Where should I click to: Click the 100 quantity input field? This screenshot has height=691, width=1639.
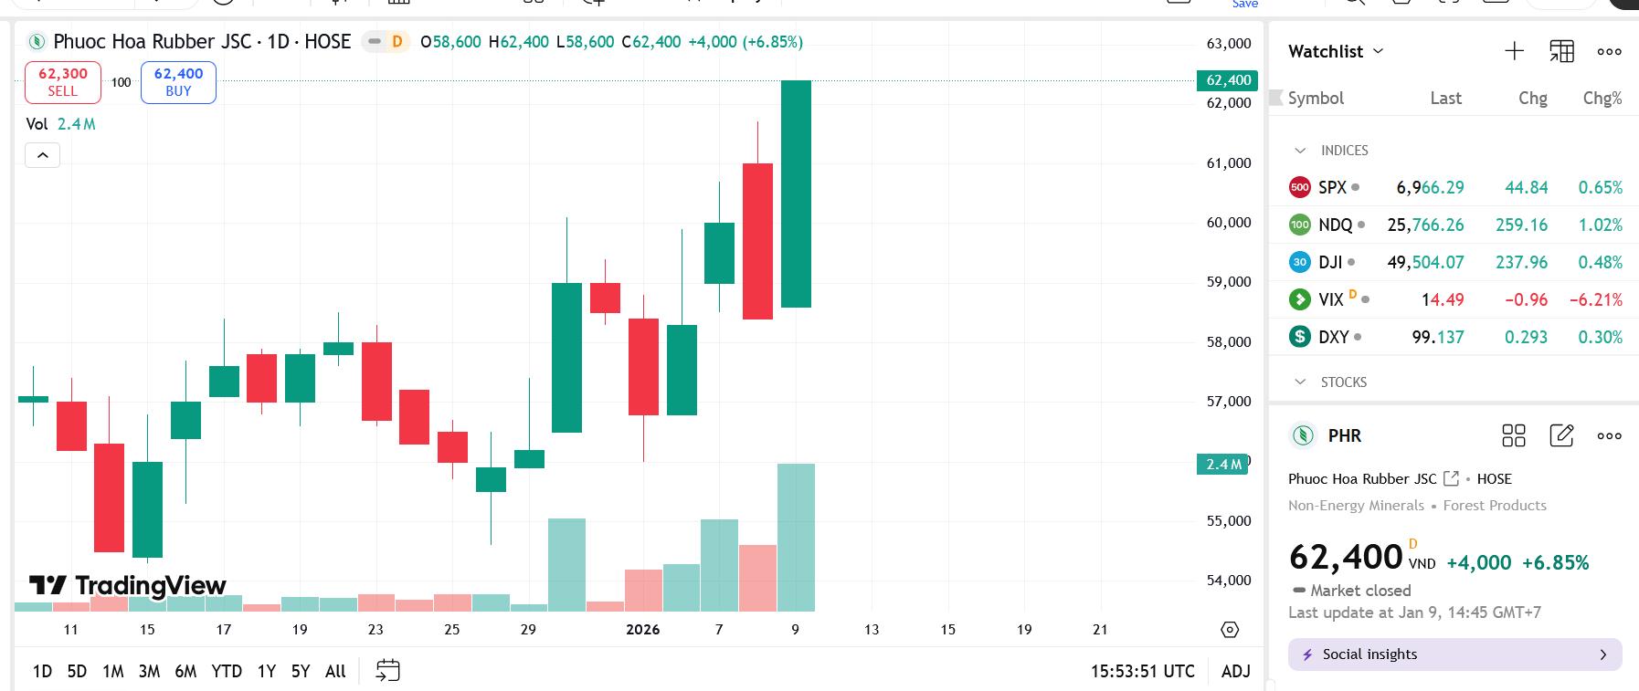pyautogui.click(x=120, y=82)
